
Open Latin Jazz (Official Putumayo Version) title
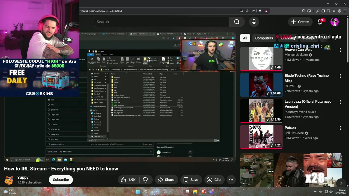[x=308, y=104]
